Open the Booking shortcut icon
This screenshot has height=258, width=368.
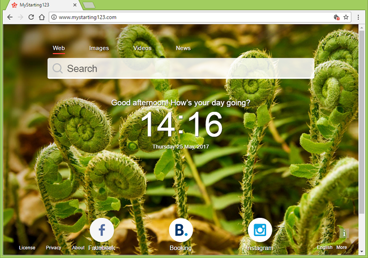181,230
